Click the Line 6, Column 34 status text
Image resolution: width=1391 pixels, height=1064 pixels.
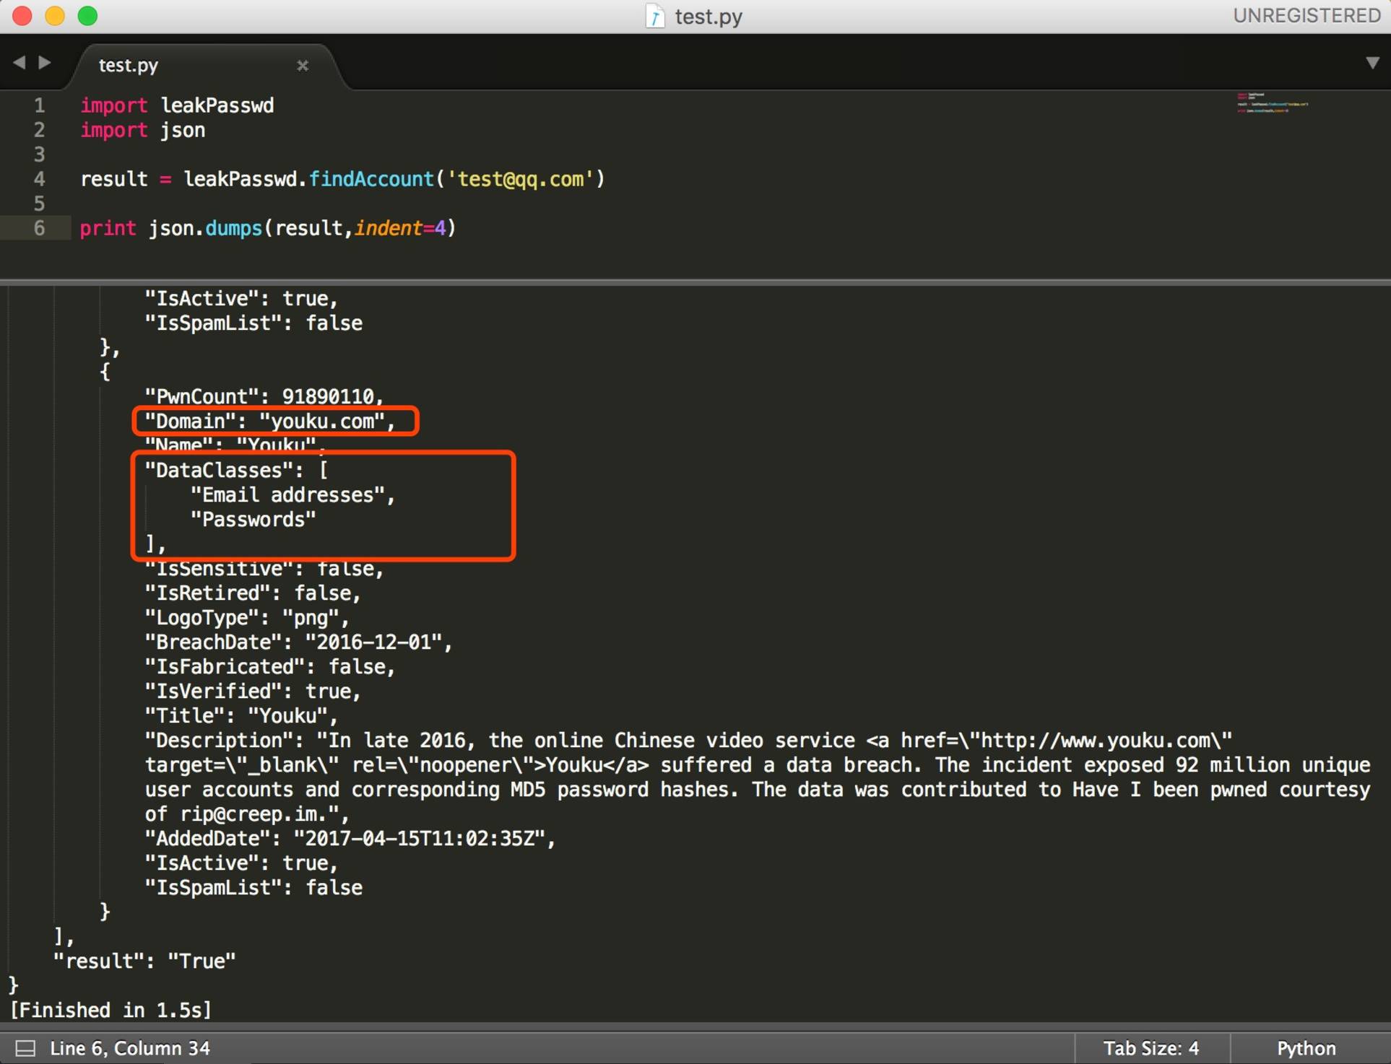pos(130,1048)
